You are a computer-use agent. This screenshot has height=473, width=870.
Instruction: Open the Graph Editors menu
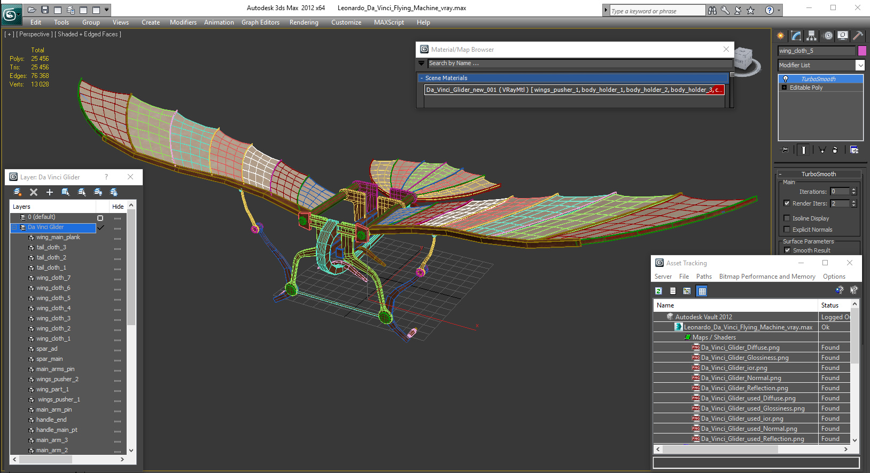(x=260, y=22)
